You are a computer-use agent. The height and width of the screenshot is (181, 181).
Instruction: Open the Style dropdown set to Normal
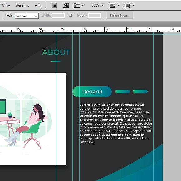[x=27, y=16]
